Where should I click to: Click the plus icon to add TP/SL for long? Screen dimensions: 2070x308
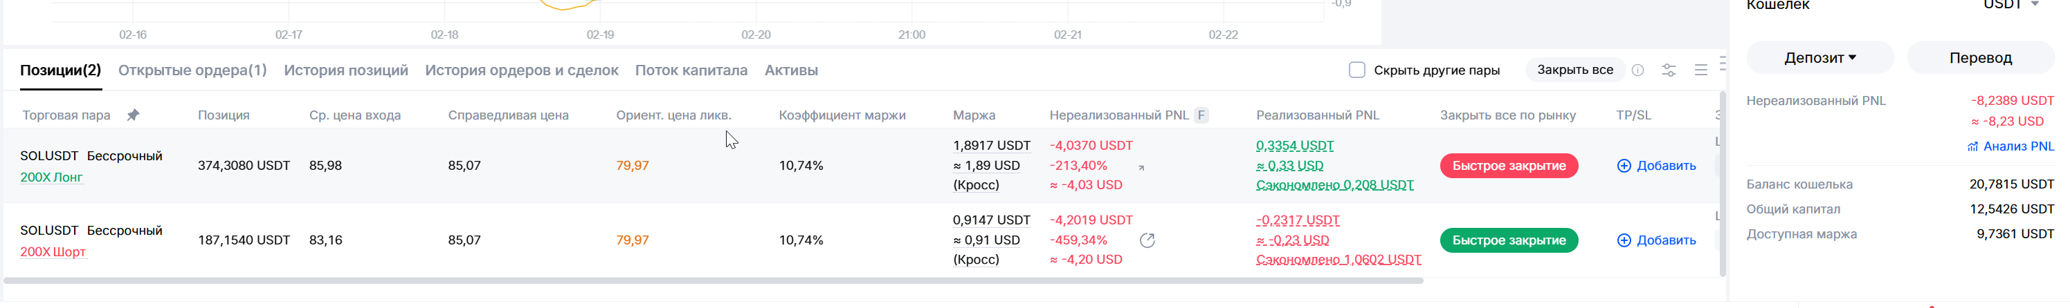point(1624,166)
